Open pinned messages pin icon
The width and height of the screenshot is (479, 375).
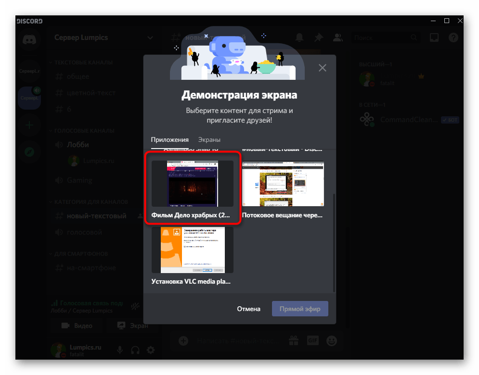tap(319, 37)
